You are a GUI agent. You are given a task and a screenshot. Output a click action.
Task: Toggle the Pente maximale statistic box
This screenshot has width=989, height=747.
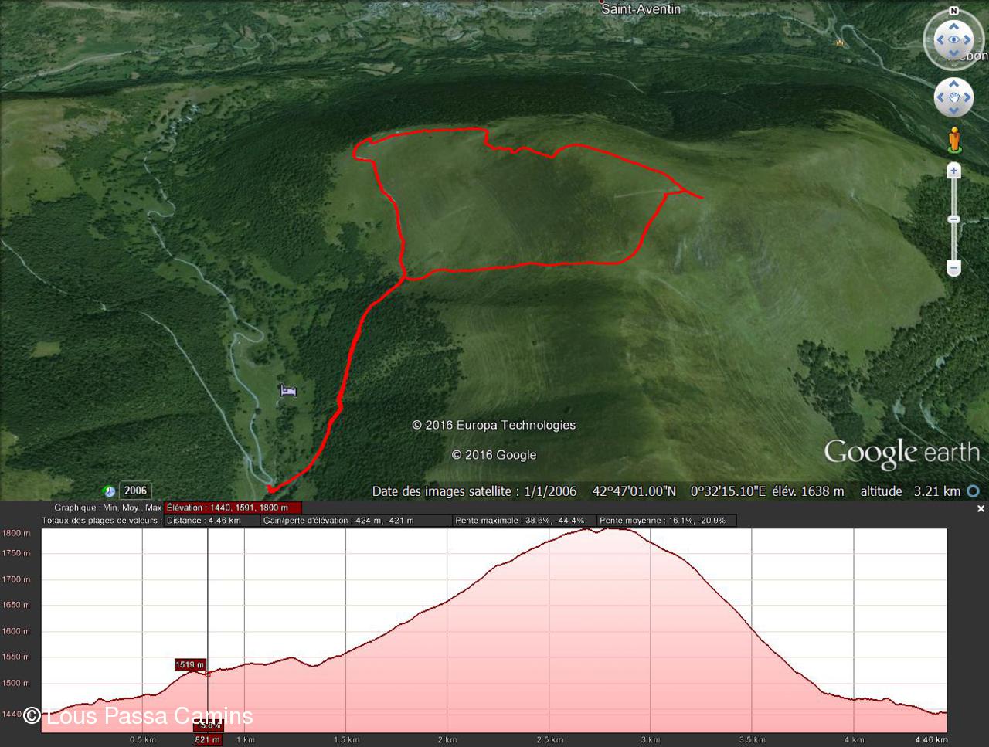click(x=523, y=521)
